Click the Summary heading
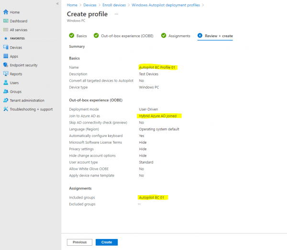Image resolution: width=287 pixels, height=250 pixels. coord(77,46)
